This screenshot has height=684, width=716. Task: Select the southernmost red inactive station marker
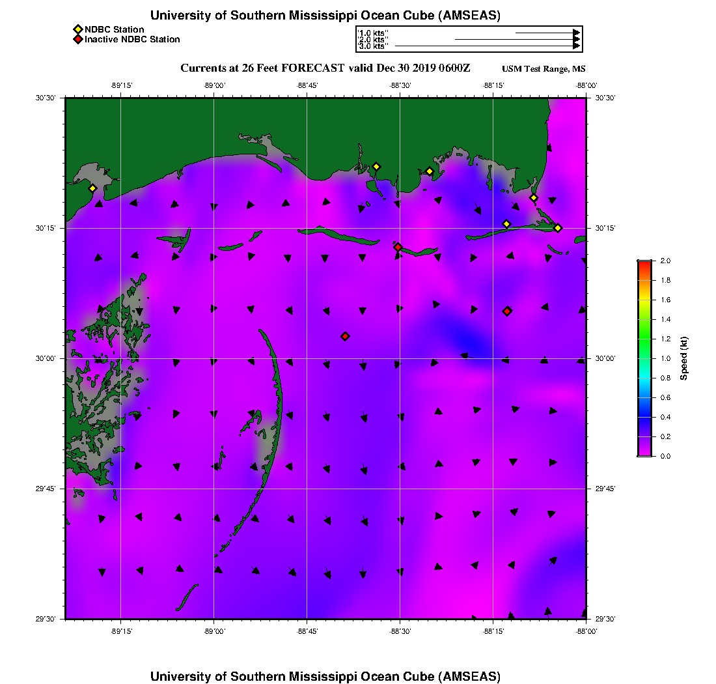coord(345,336)
